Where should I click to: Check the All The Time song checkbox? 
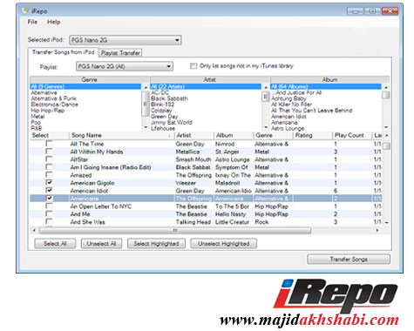pyautogui.click(x=50, y=144)
